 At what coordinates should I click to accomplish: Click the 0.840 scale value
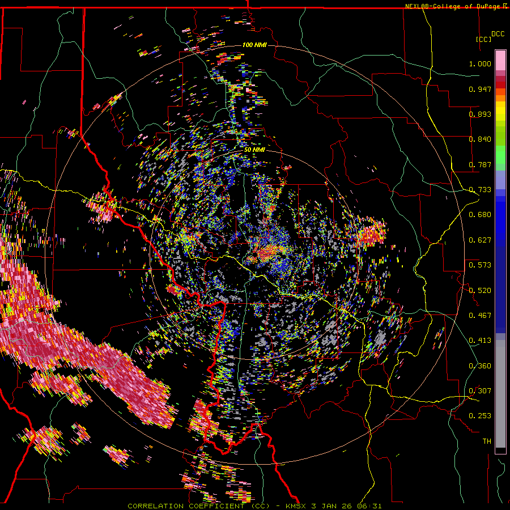pyautogui.click(x=480, y=139)
